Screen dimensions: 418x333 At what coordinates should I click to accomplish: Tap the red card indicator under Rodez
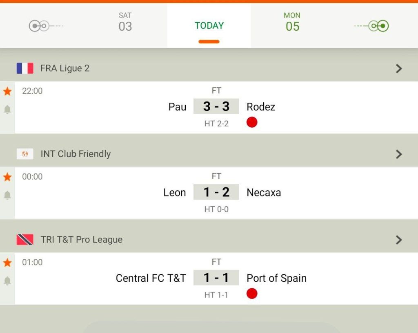252,122
